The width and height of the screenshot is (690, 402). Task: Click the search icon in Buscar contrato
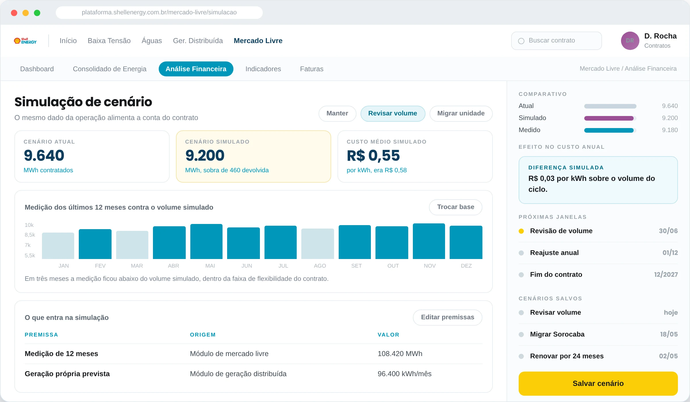[521, 41]
